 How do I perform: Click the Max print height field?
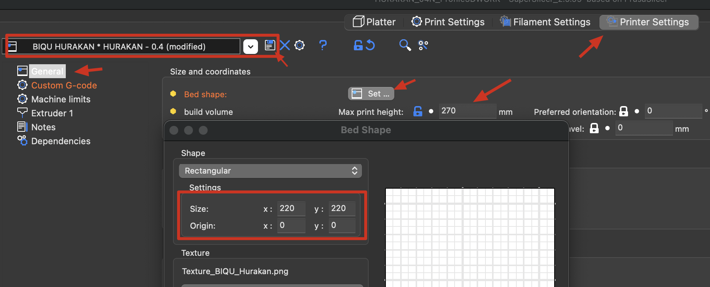click(467, 111)
